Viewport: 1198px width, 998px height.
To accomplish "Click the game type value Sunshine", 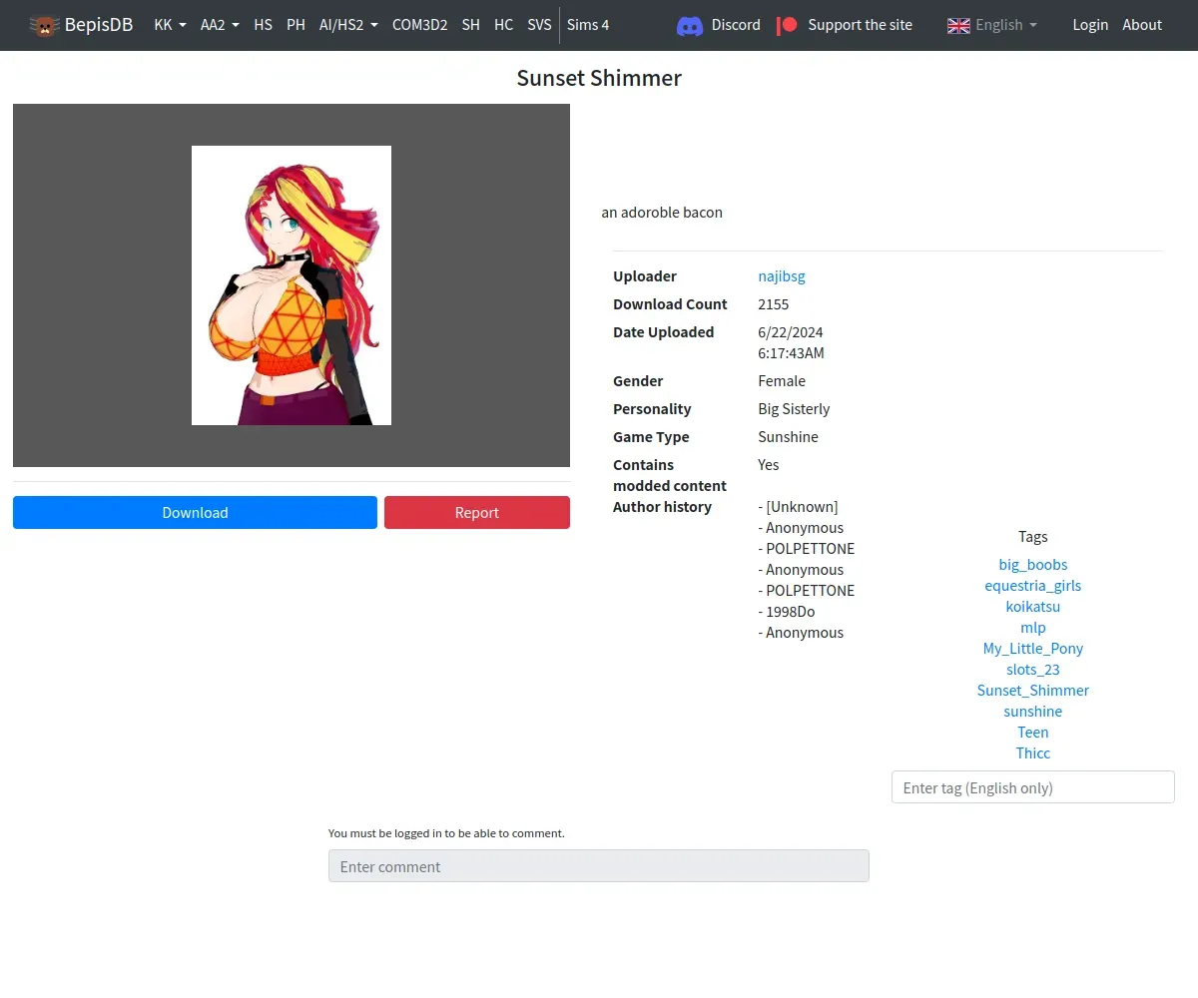I will pos(788,437).
